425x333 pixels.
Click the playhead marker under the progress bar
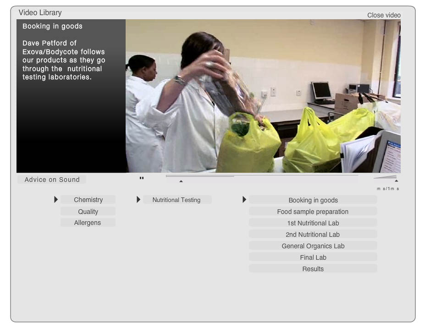[x=181, y=181]
